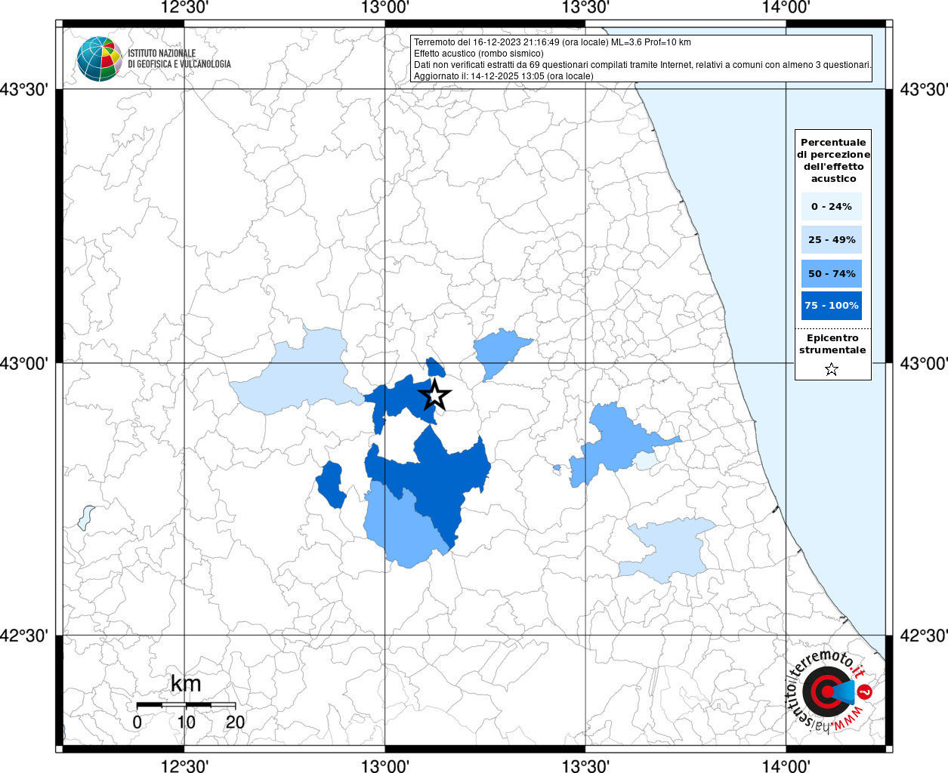Click the right axis label 43°30'
The width and height of the screenshot is (948, 773).
924,90
